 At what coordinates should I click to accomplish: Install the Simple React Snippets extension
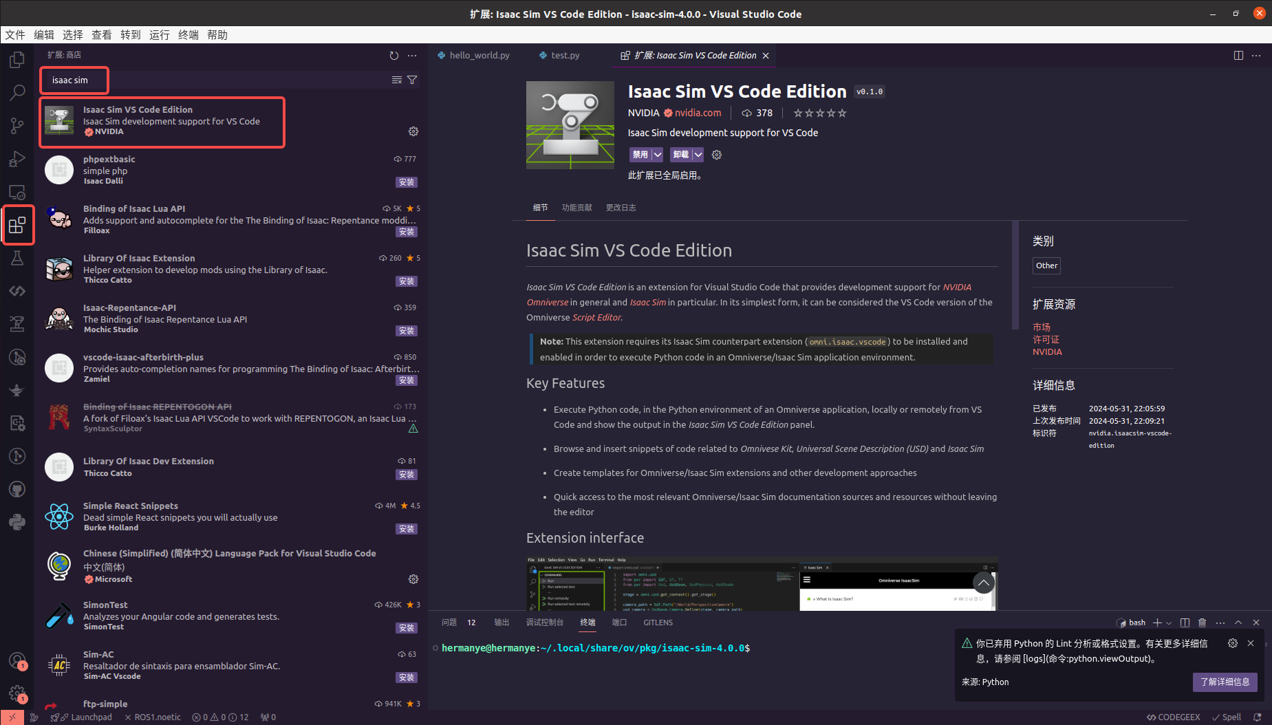[x=407, y=529]
